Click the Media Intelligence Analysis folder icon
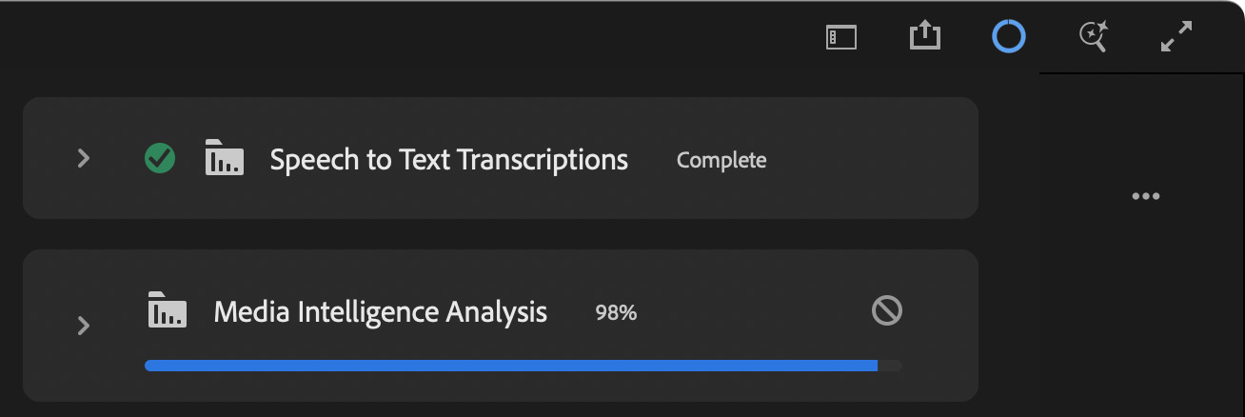Screen dimensions: 1245x417 point(168,311)
